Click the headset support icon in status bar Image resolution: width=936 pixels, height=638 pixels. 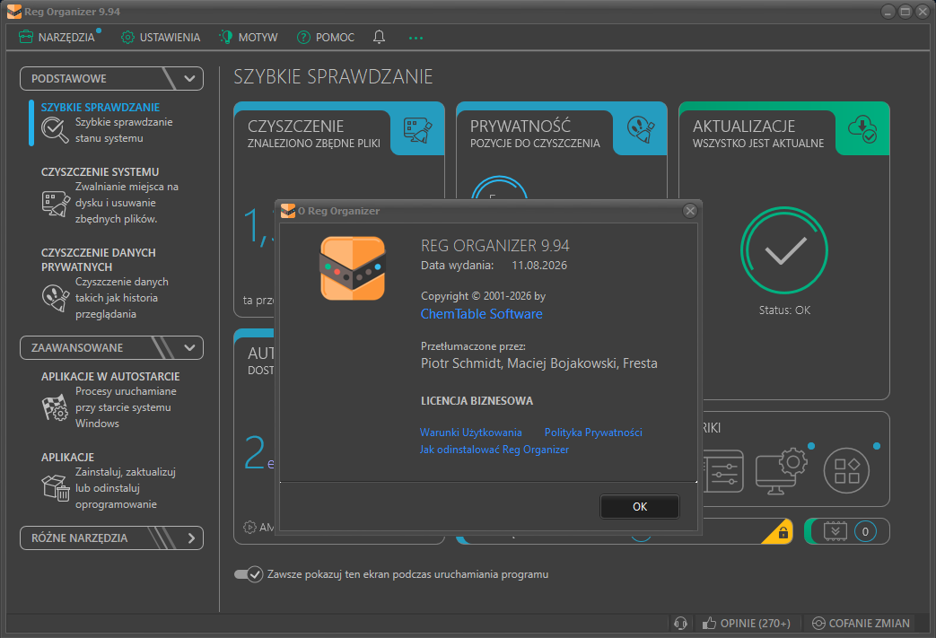680,623
